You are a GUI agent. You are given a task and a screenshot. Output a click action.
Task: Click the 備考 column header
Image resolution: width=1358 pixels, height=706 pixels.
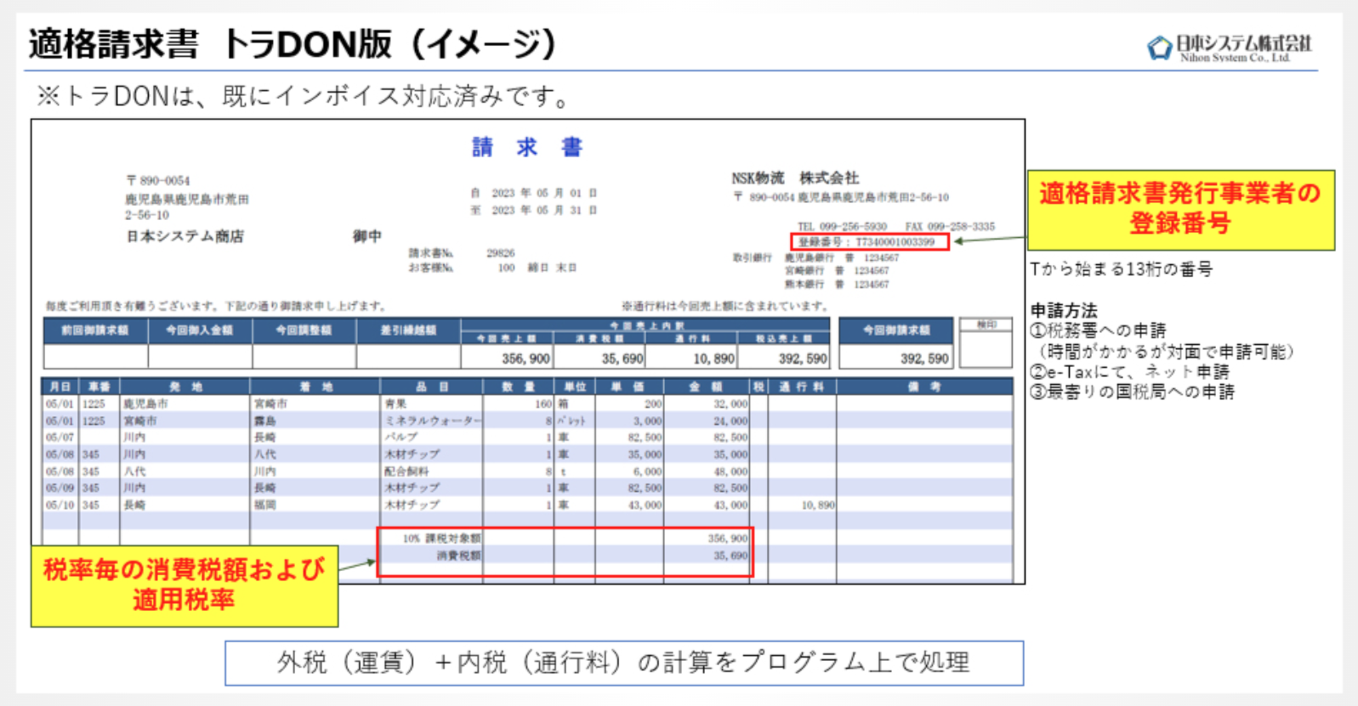923,387
